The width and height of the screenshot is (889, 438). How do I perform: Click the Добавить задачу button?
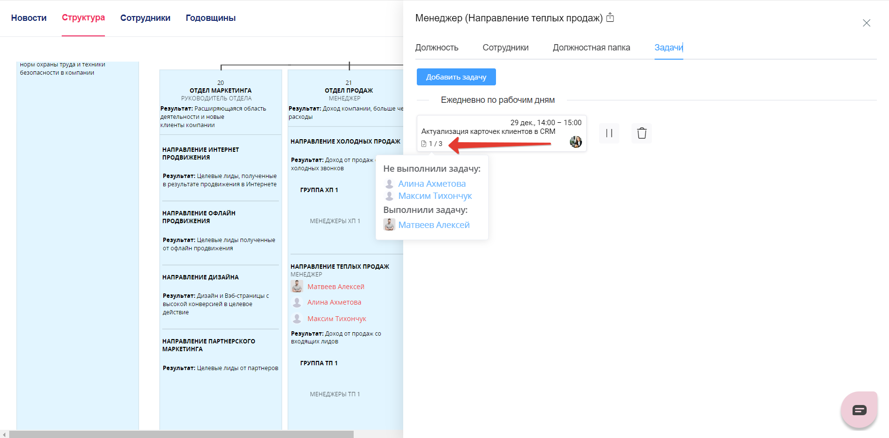[x=456, y=77]
